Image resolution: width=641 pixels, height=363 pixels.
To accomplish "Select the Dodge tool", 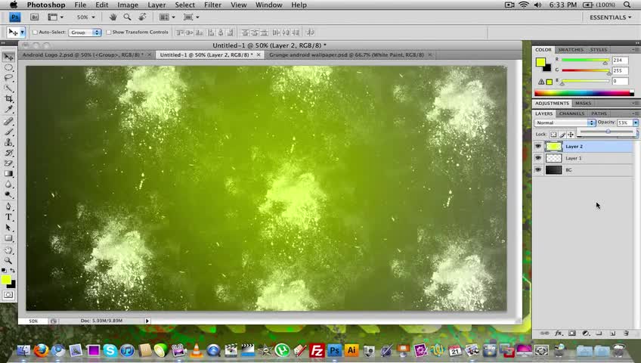I will tap(8, 194).
